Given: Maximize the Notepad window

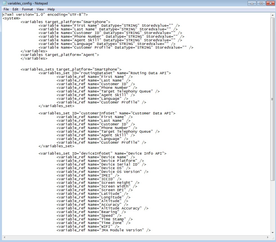Looking at the screenshot, I should [x=261, y=3].
